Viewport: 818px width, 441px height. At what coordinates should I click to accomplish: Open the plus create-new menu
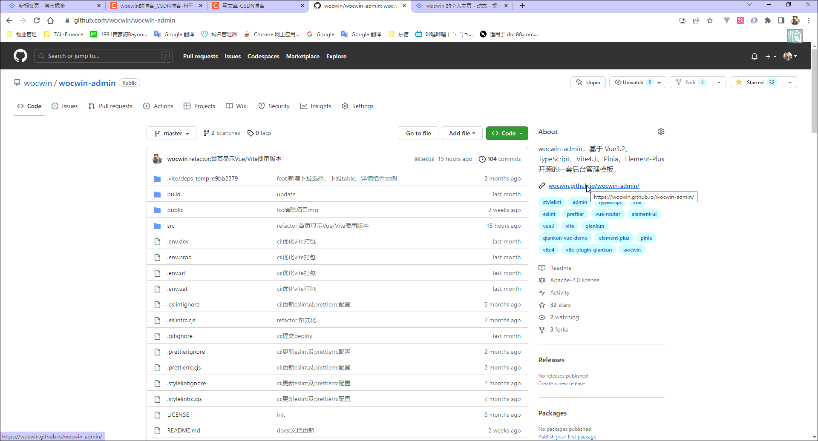(771, 56)
